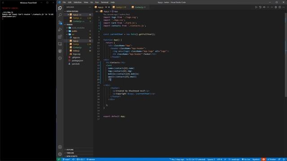Viewport: 287px width, 161px height.
Task: Collapse the TASKER project section
Action: [x=79, y=25]
